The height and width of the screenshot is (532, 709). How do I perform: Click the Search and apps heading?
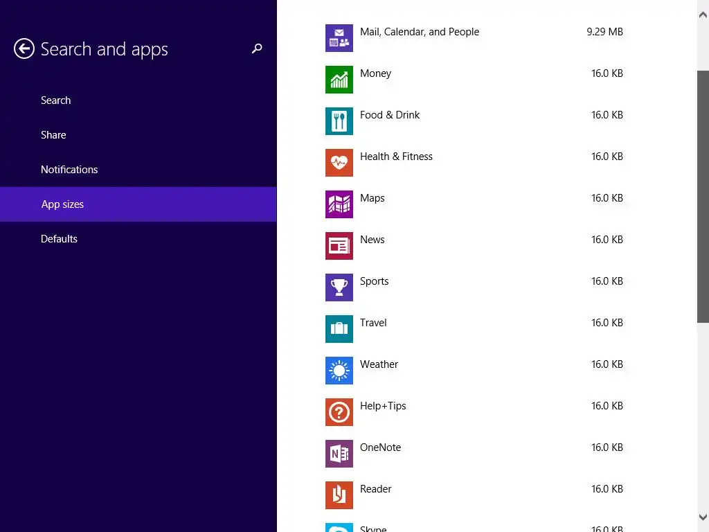pos(105,49)
